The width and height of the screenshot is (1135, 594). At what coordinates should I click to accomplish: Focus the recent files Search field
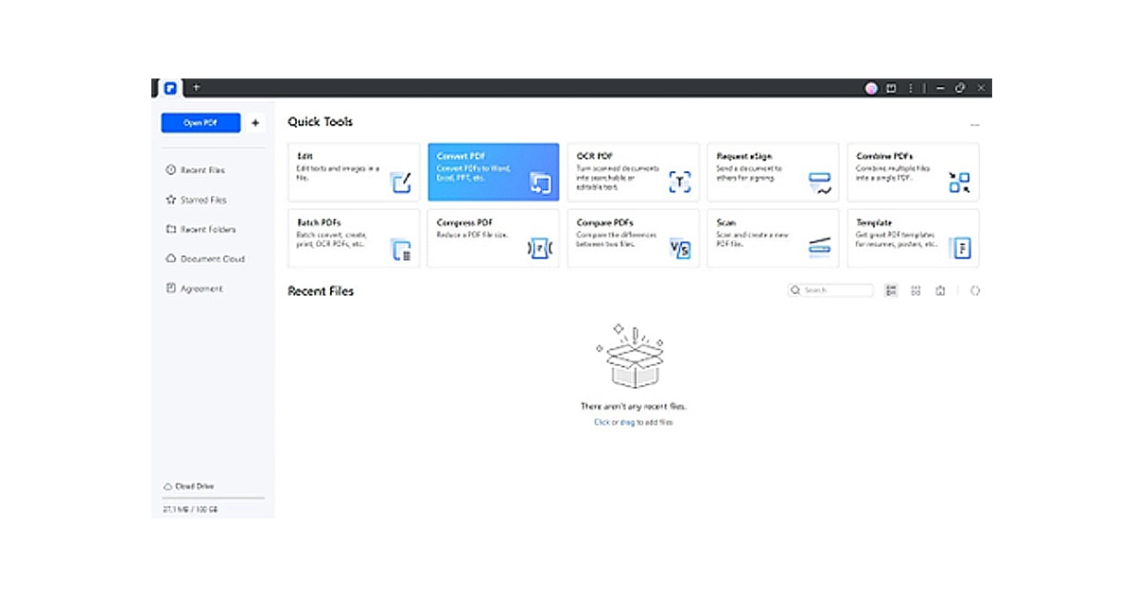830,290
